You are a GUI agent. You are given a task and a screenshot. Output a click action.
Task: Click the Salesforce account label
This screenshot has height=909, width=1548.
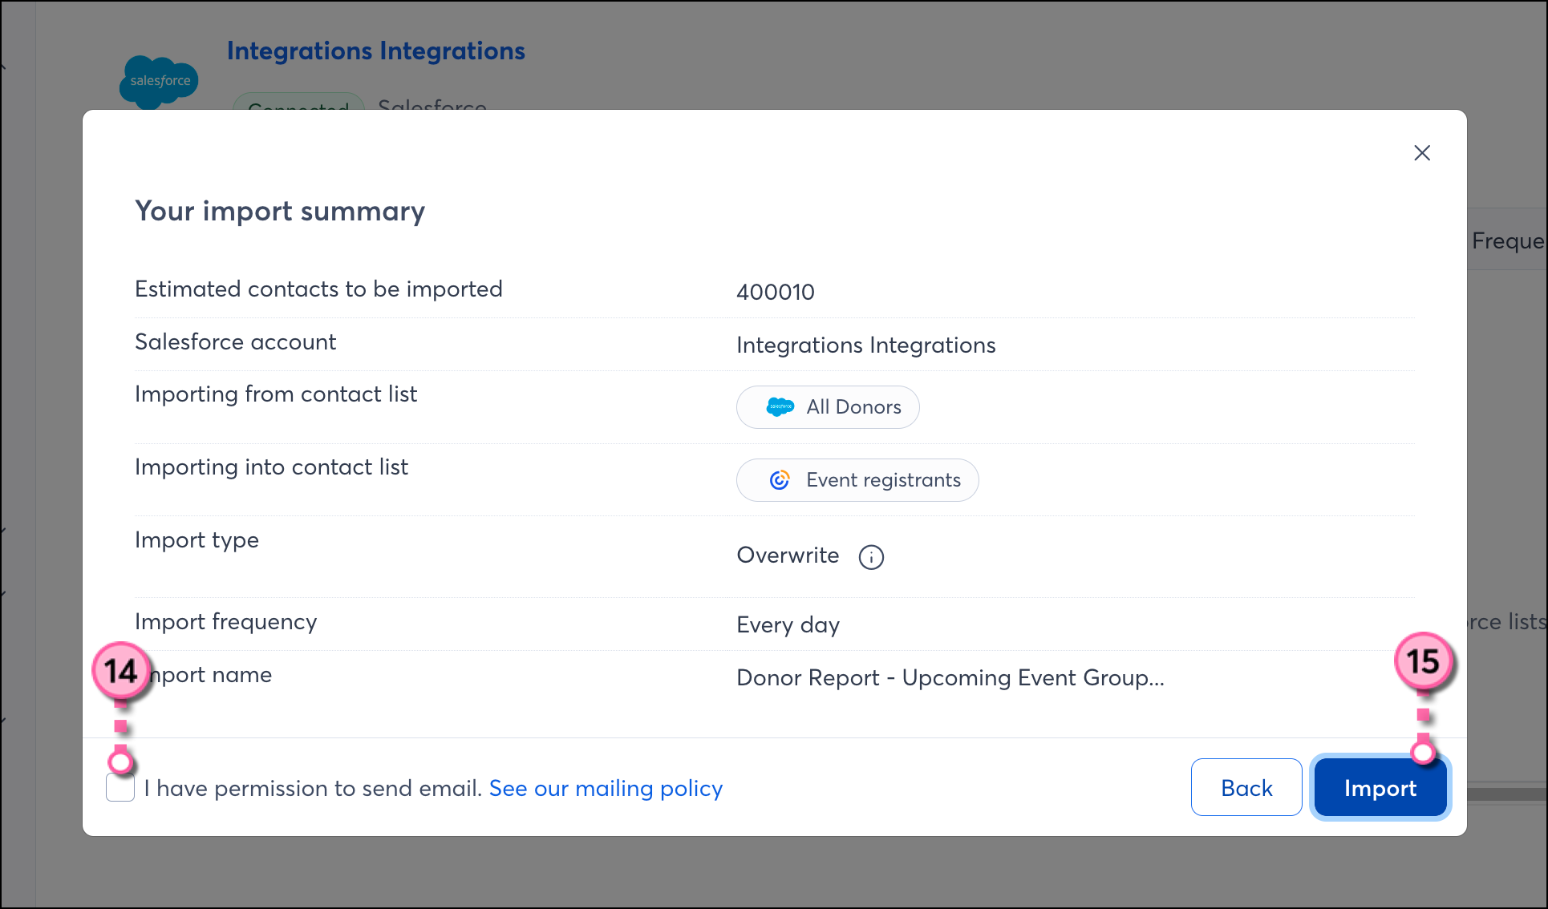[235, 342]
